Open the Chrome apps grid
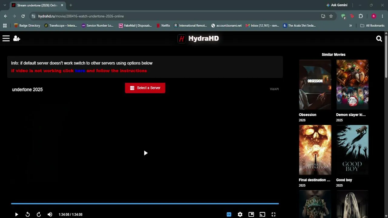The width and height of the screenshot is (388, 218). 5,25
